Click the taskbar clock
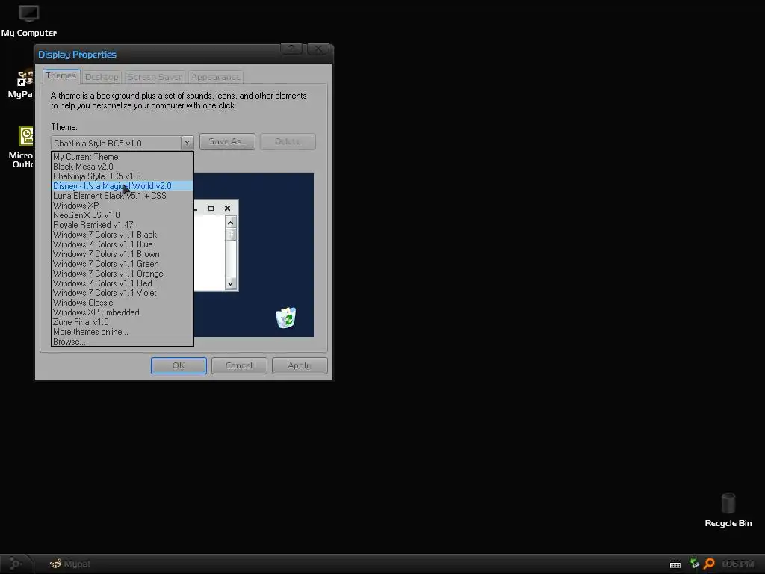This screenshot has width=765, height=574. click(x=737, y=564)
